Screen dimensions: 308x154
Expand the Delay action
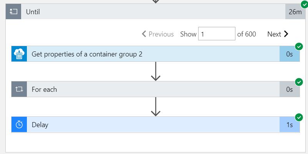pos(154,125)
